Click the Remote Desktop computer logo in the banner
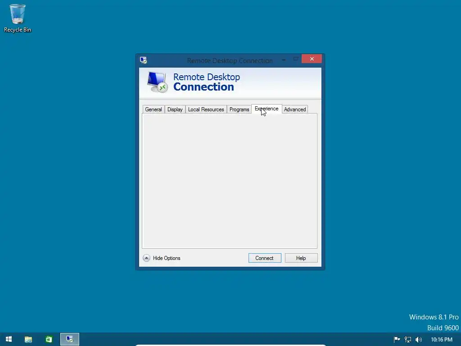Viewport: 461px width, 346px height. pyautogui.click(x=157, y=82)
